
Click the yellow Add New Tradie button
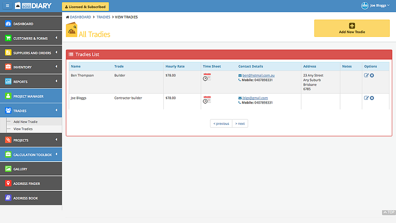click(352, 28)
